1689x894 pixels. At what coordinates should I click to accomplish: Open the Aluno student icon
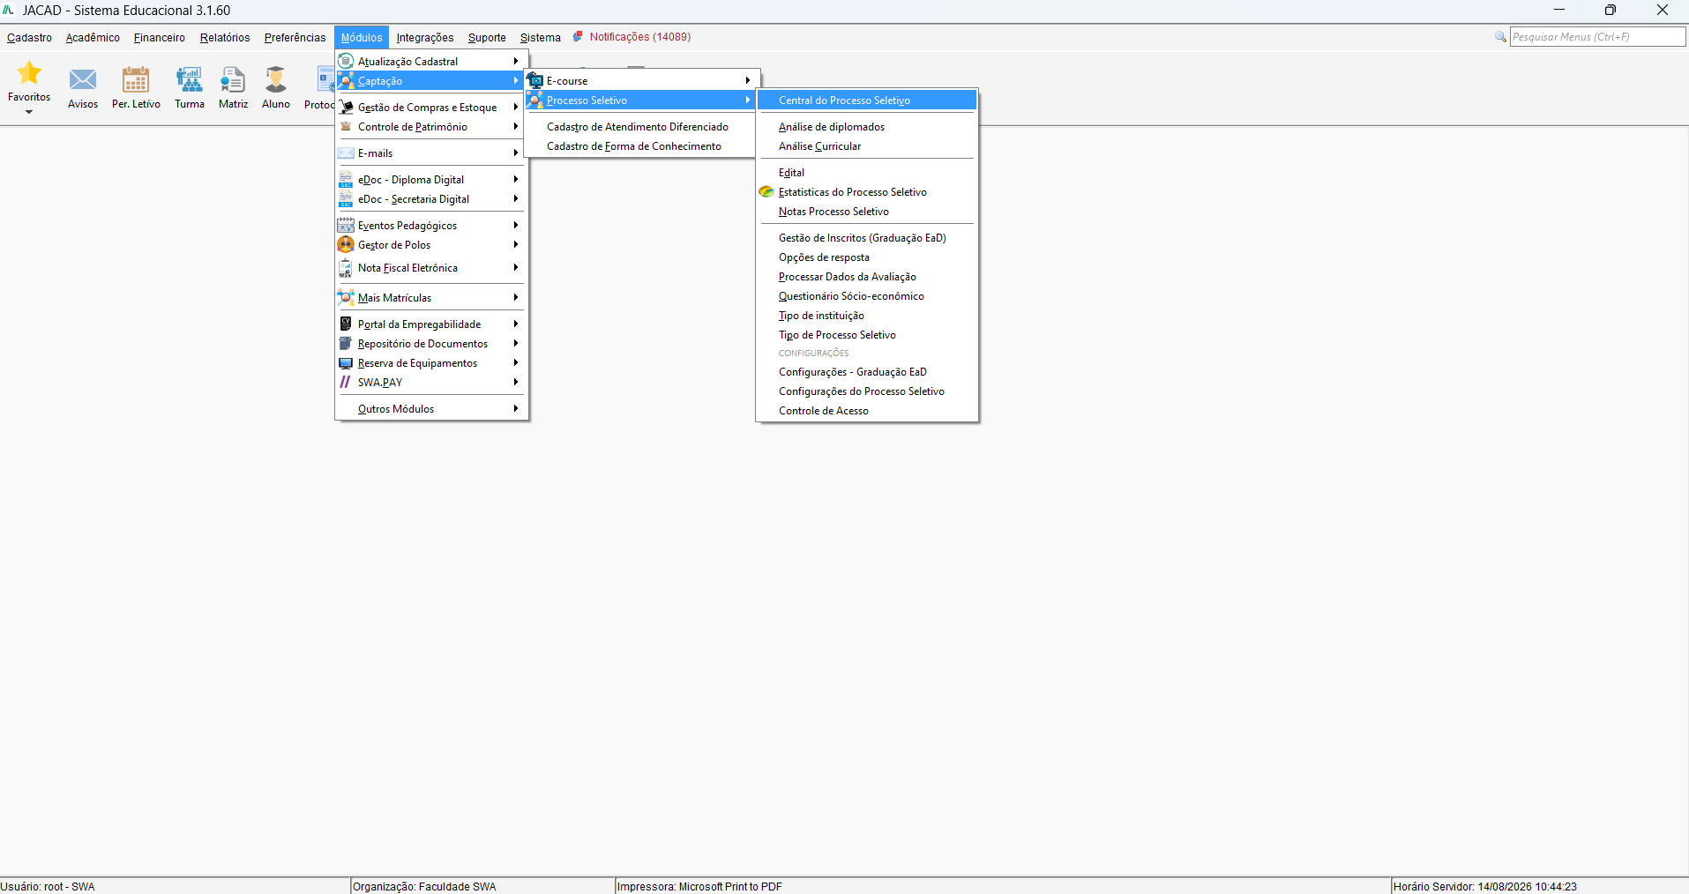276,79
